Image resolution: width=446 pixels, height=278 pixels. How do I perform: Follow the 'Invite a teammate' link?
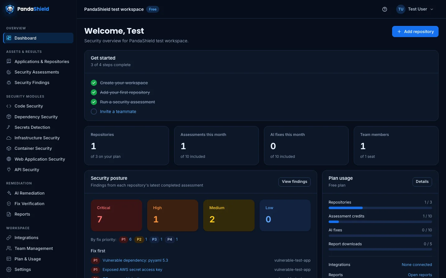(118, 112)
